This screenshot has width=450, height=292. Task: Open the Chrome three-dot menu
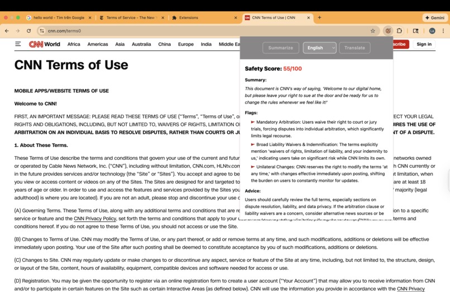coord(443,31)
